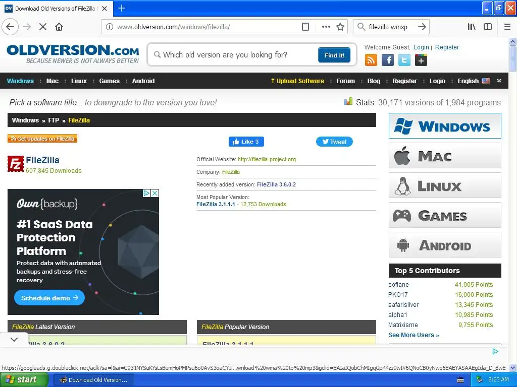Open the Mac navigation tab

point(53,81)
